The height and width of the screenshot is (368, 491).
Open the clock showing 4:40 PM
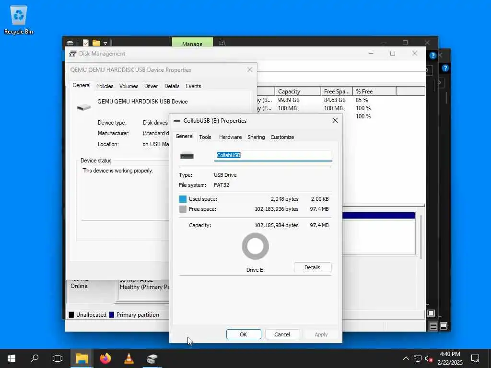point(450,358)
